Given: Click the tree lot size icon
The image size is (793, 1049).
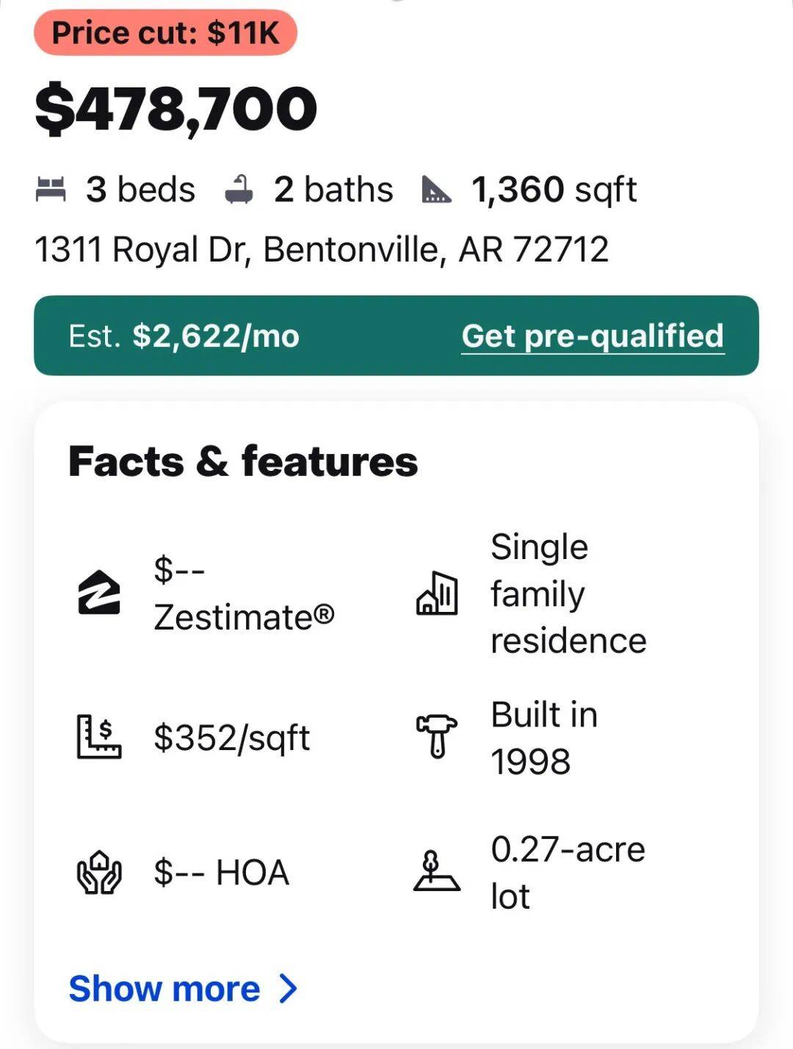Looking at the screenshot, I should pyautogui.click(x=436, y=872).
